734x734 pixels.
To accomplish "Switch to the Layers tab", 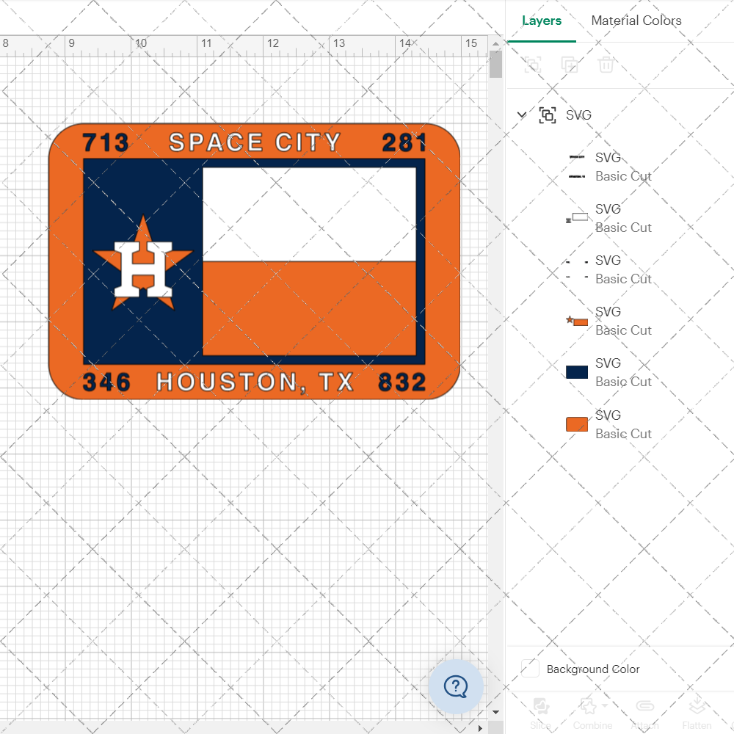I will click(541, 21).
